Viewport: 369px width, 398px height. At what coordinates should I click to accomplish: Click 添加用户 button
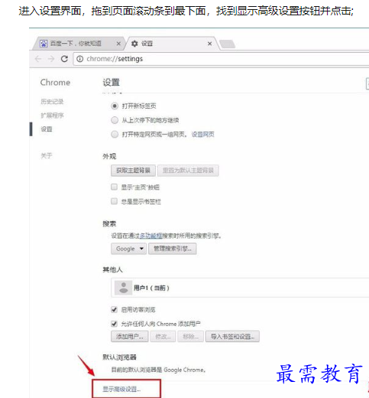coord(130,337)
